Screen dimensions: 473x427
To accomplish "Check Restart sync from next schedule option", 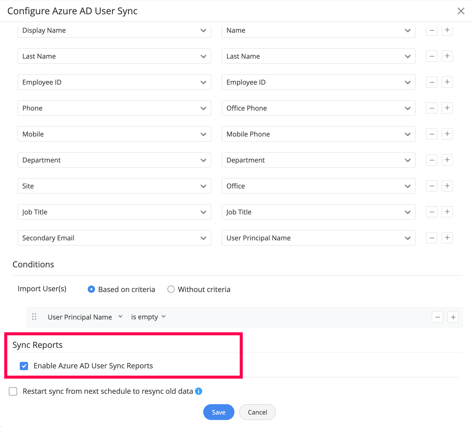I will 13,391.
